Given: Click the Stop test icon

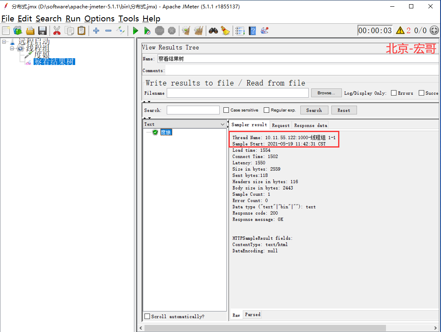Looking at the screenshot, I should (160, 31).
